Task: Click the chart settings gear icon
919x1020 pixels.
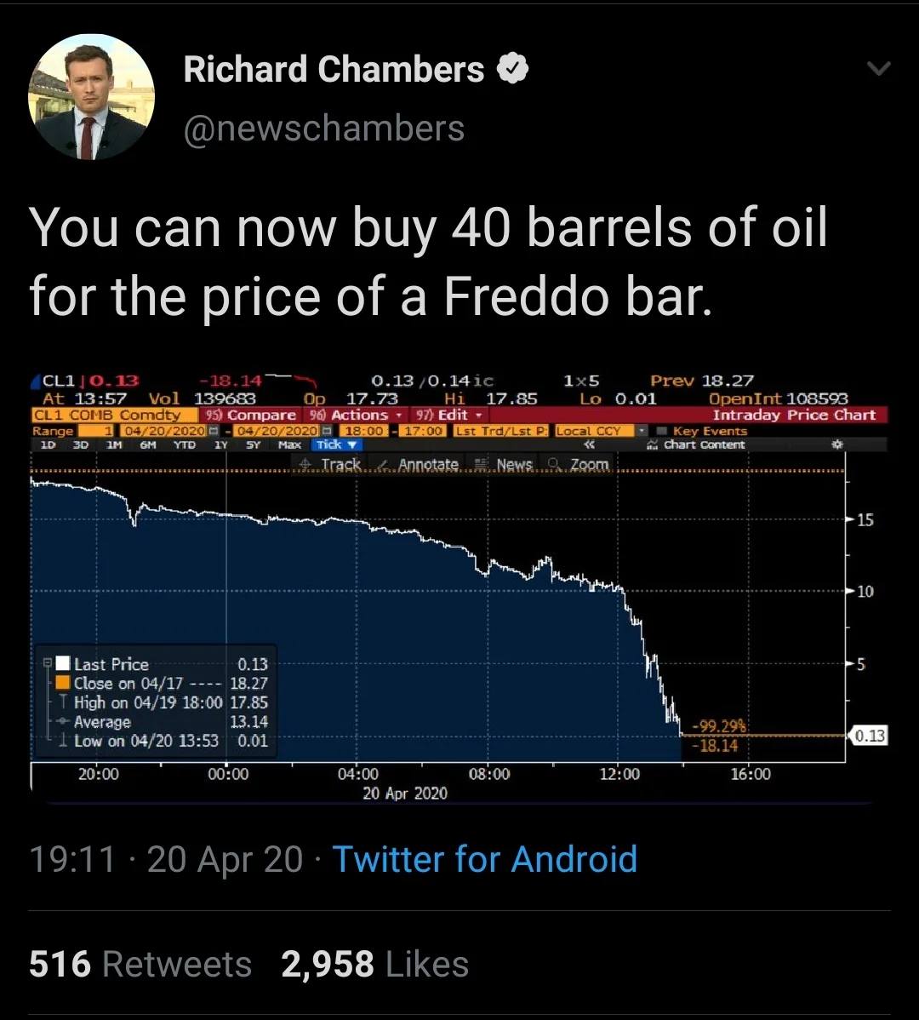Action: tap(838, 445)
